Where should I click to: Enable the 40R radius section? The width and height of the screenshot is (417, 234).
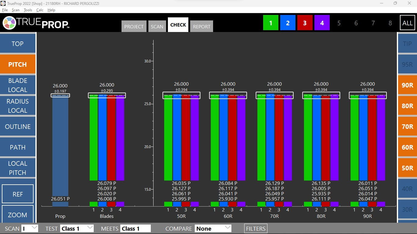407,189
